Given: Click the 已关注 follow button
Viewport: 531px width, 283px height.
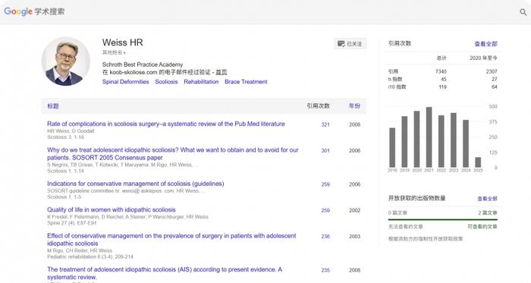Looking at the screenshot, I should pos(350,44).
